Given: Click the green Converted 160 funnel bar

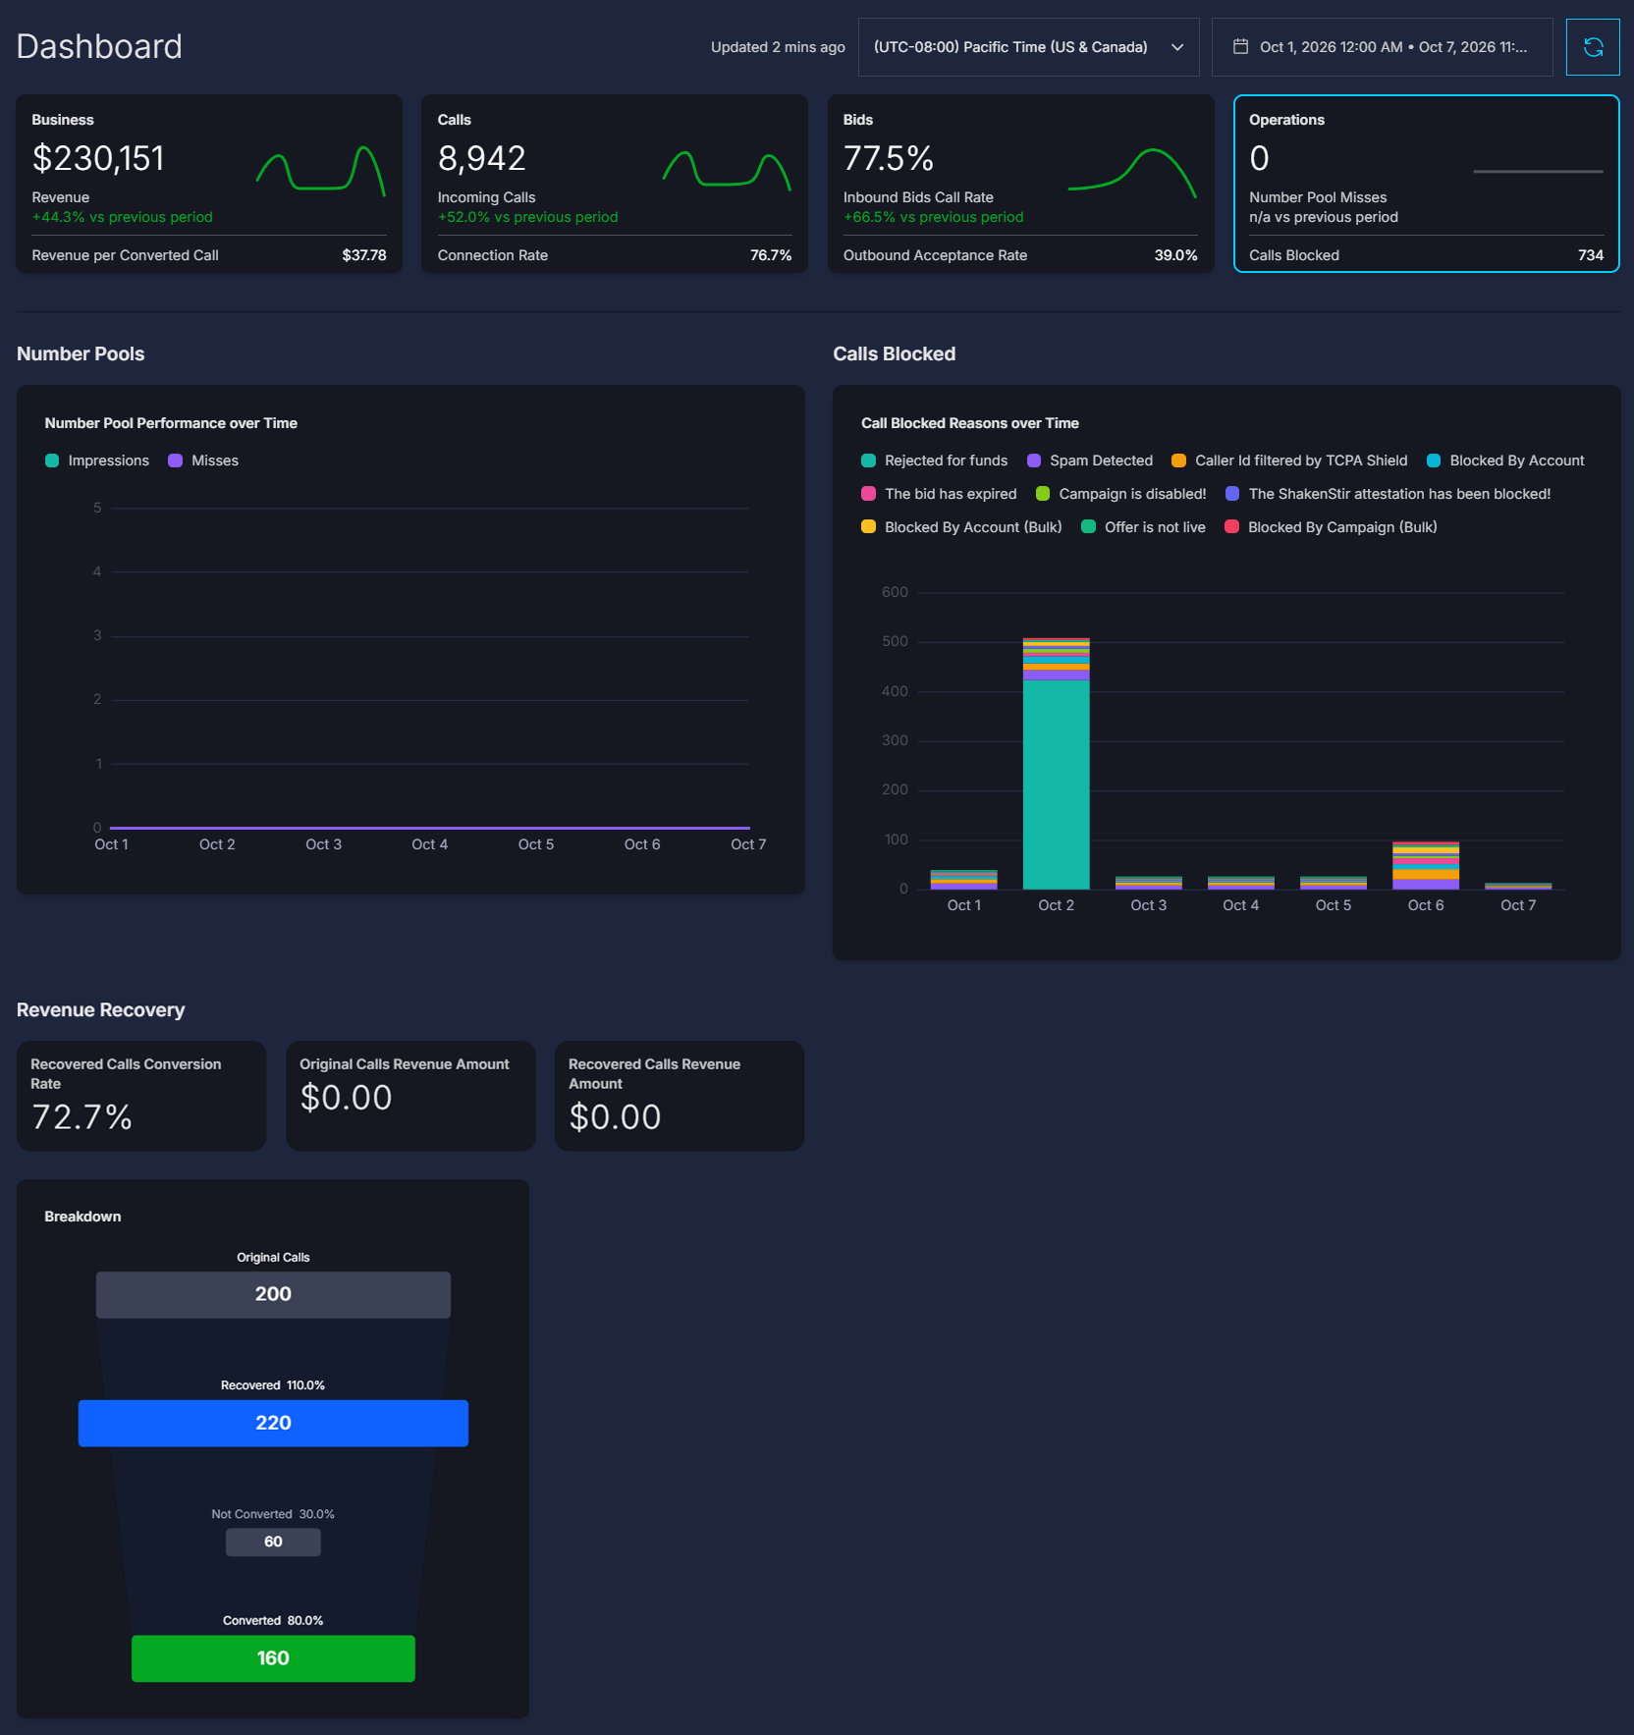Looking at the screenshot, I should (x=273, y=1658).
